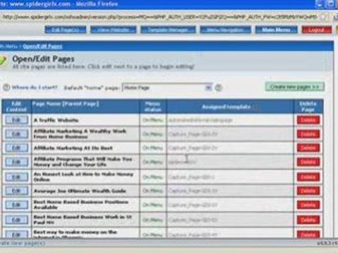Edit 'Affiliate Marketing A Wealthy Work' page
The image size is (338, 253).
click(16, 134)
